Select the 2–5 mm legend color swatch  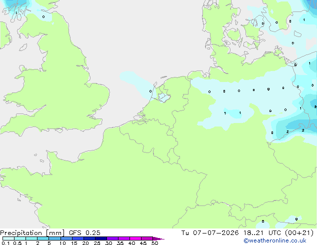pyautogui.click(x=43, y=238)
